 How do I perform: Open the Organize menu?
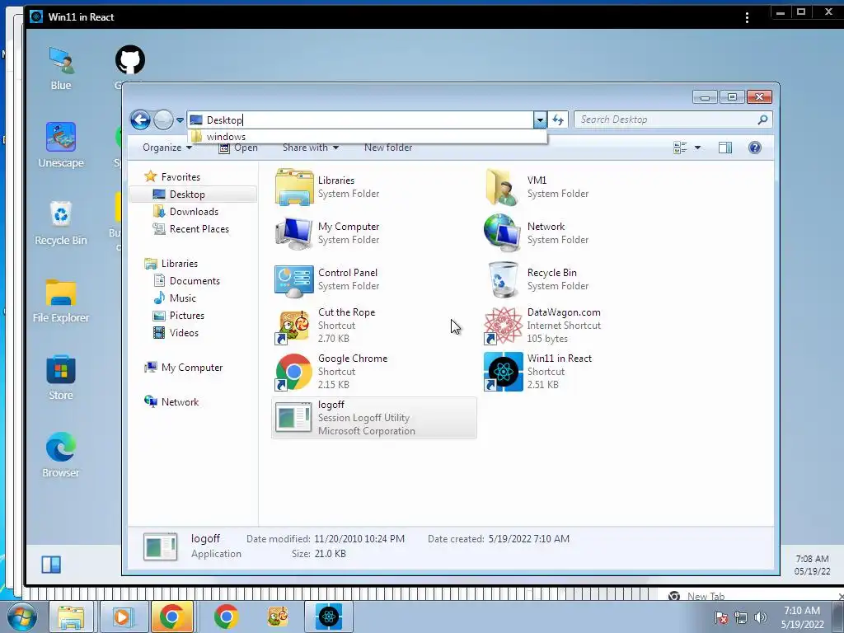[x=166, y=148]
